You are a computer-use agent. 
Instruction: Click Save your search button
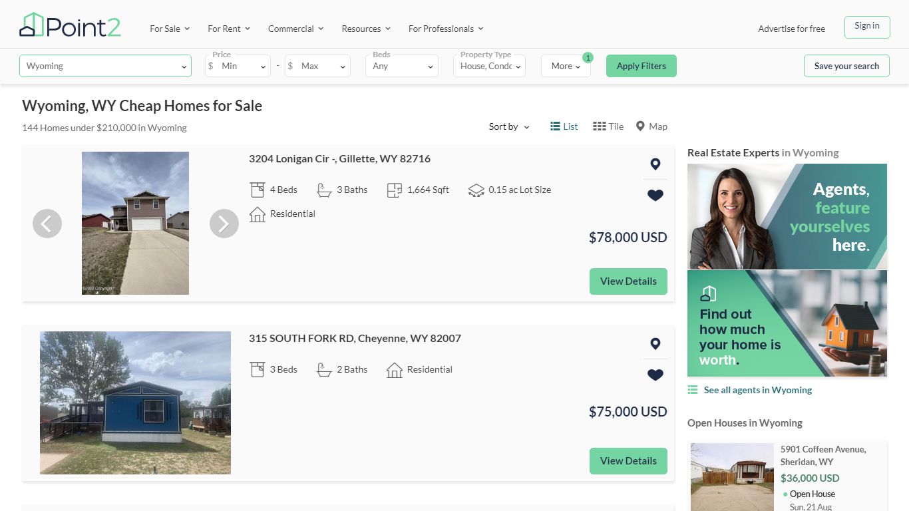click(846, 66)
